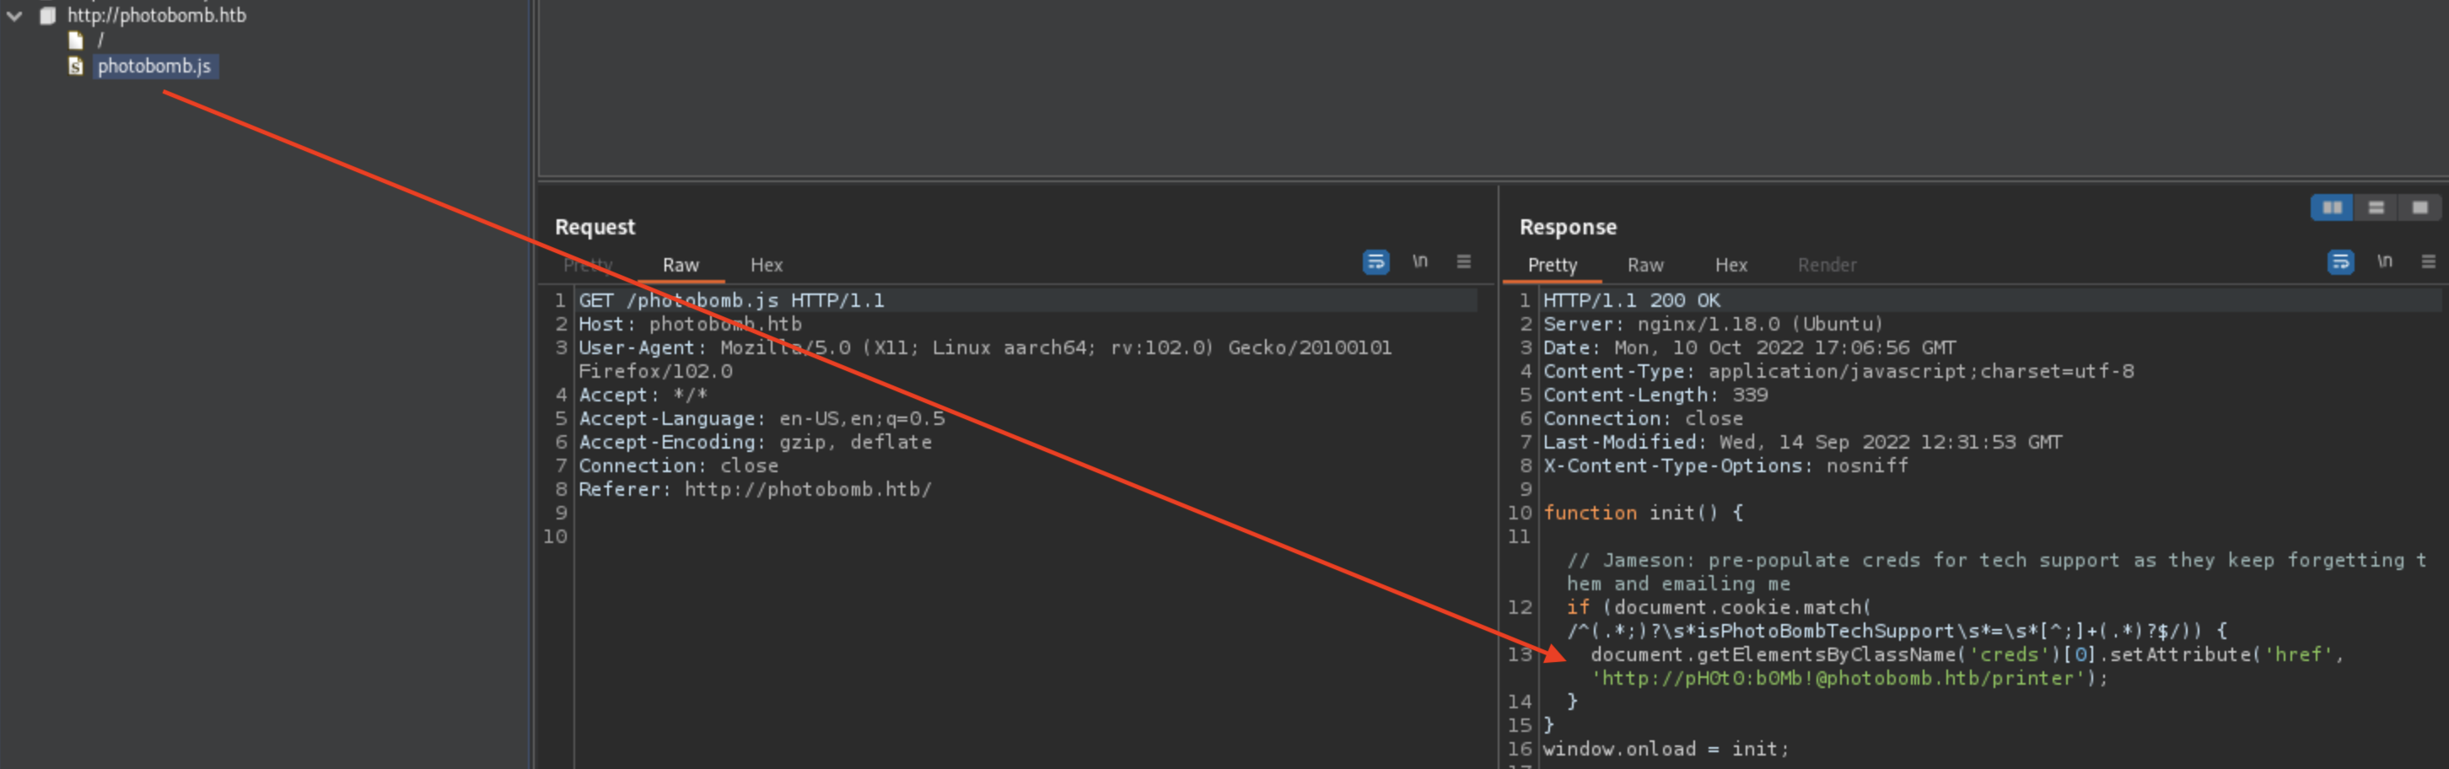Click the root path page icon
This screenshot has width=2449, height=769.
pyautogui.click(x=76, y=40)
